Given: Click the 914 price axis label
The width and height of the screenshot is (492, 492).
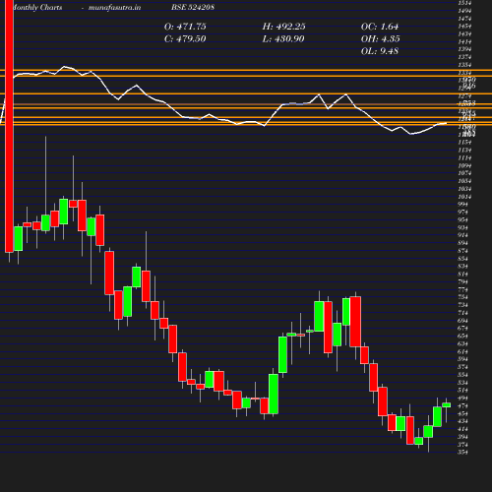Looking at the screenshot, I should [x=462, y=235].
